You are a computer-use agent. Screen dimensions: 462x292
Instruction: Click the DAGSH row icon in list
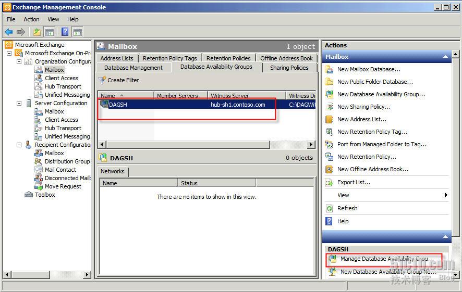[104, 104]
